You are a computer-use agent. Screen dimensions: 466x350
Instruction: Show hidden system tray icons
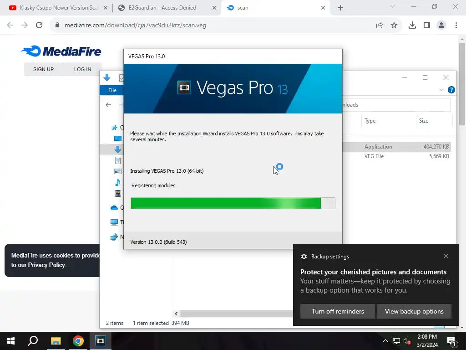(x=385, y=341)
